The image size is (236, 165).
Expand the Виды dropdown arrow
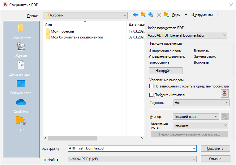(x=186, y=15)
